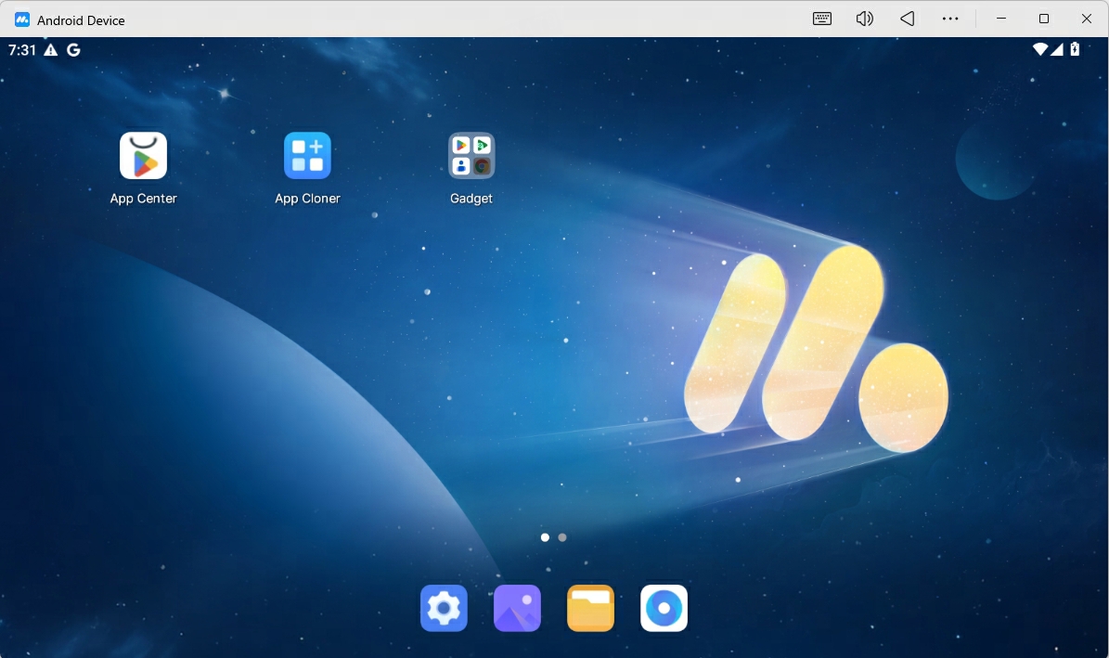Viewport: 1109px width, 658px height.
Task: Click the speaker volume icon in title bar
Action: tap(865, 19)
